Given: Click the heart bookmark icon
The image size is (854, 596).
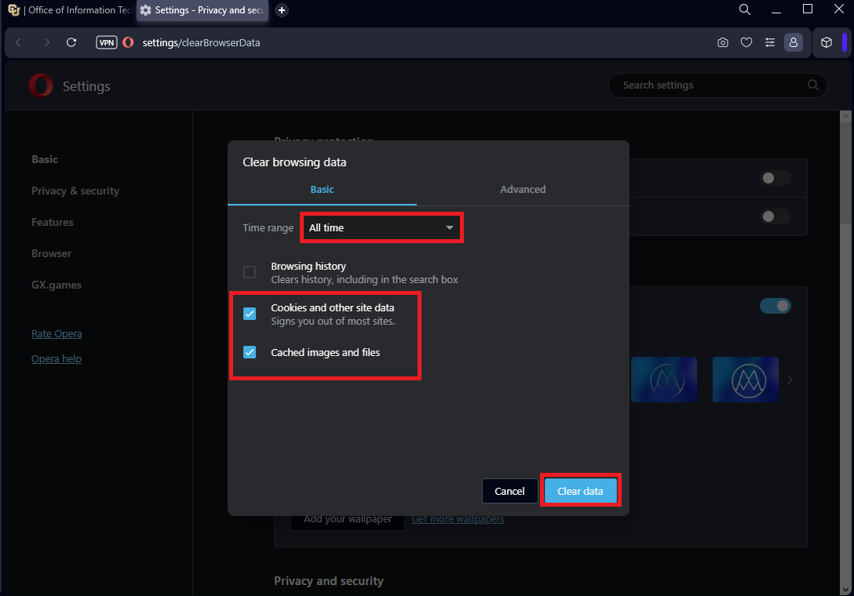Looking at the screenshot, I should point(746,42).
